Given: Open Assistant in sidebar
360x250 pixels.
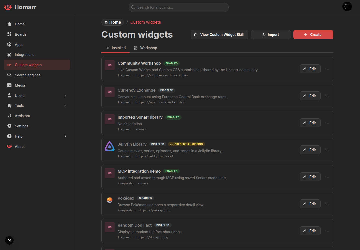Looking at the screenshot, I should (37, 116).
